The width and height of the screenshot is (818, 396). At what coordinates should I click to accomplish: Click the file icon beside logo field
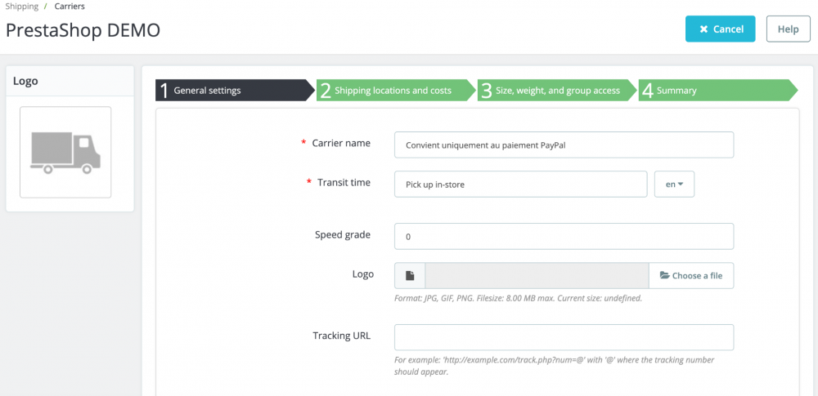point(410,276)
